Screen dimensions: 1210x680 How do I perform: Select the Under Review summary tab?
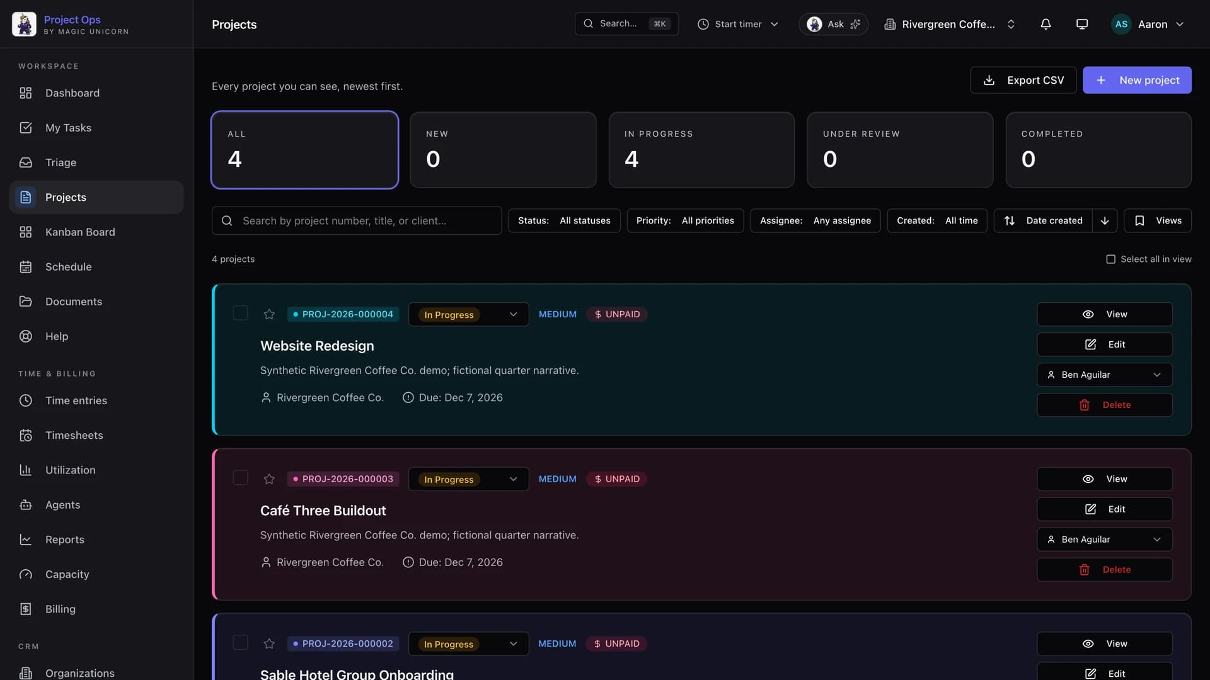pyautogui.click(x=900, y=150)
